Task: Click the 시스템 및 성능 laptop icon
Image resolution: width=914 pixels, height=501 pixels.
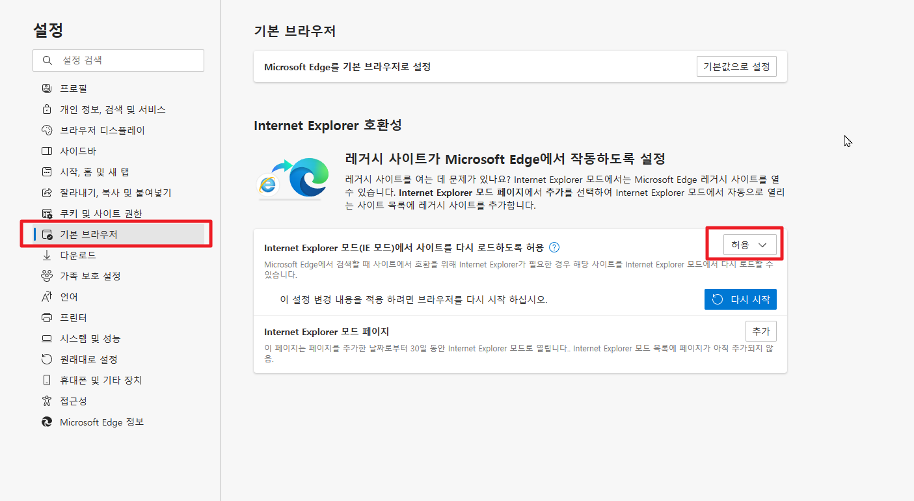Action: (46, 338)
